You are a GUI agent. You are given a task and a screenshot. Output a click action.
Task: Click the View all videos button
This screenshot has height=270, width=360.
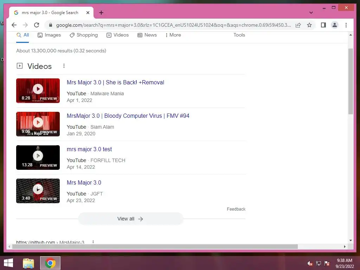tap(131, 219)
